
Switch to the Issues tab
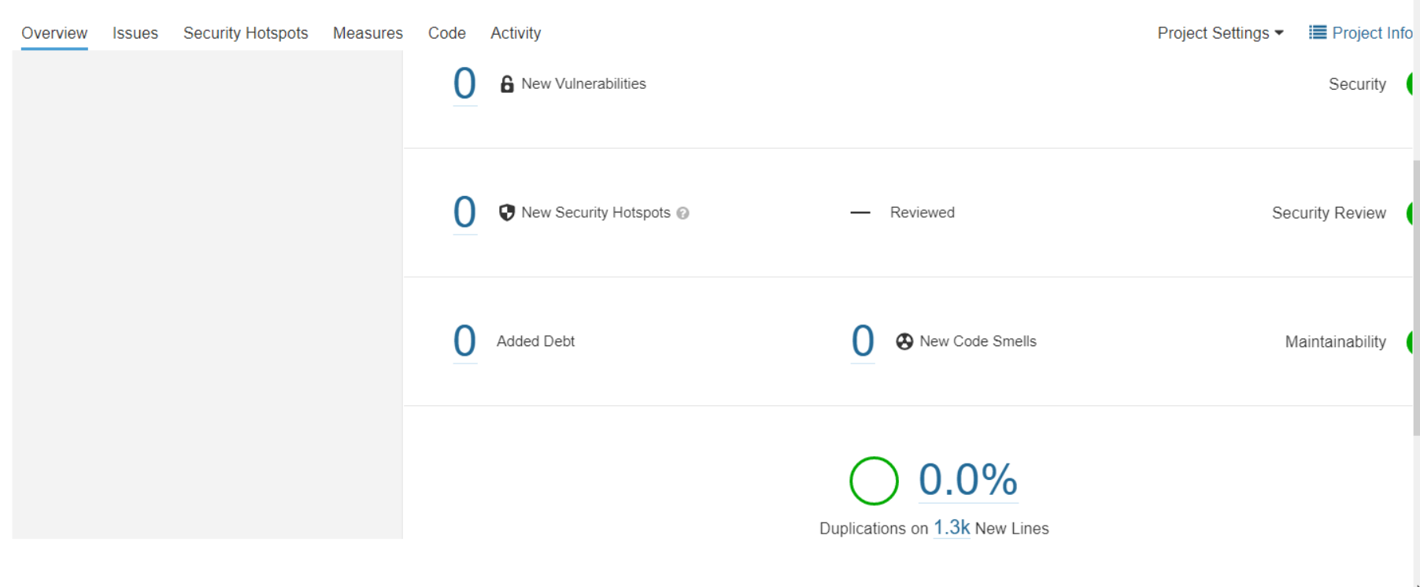135,33
